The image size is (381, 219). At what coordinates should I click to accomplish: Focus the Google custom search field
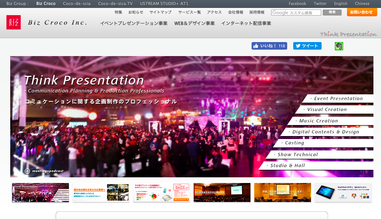[296, 13]
